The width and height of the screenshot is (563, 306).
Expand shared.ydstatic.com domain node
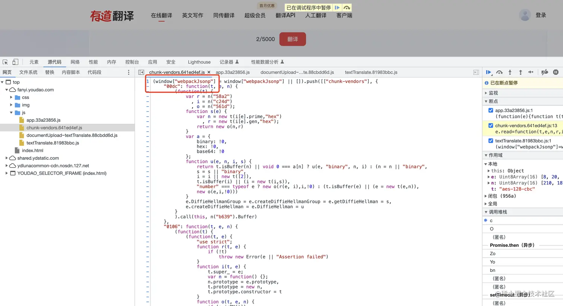coord(7,158)
